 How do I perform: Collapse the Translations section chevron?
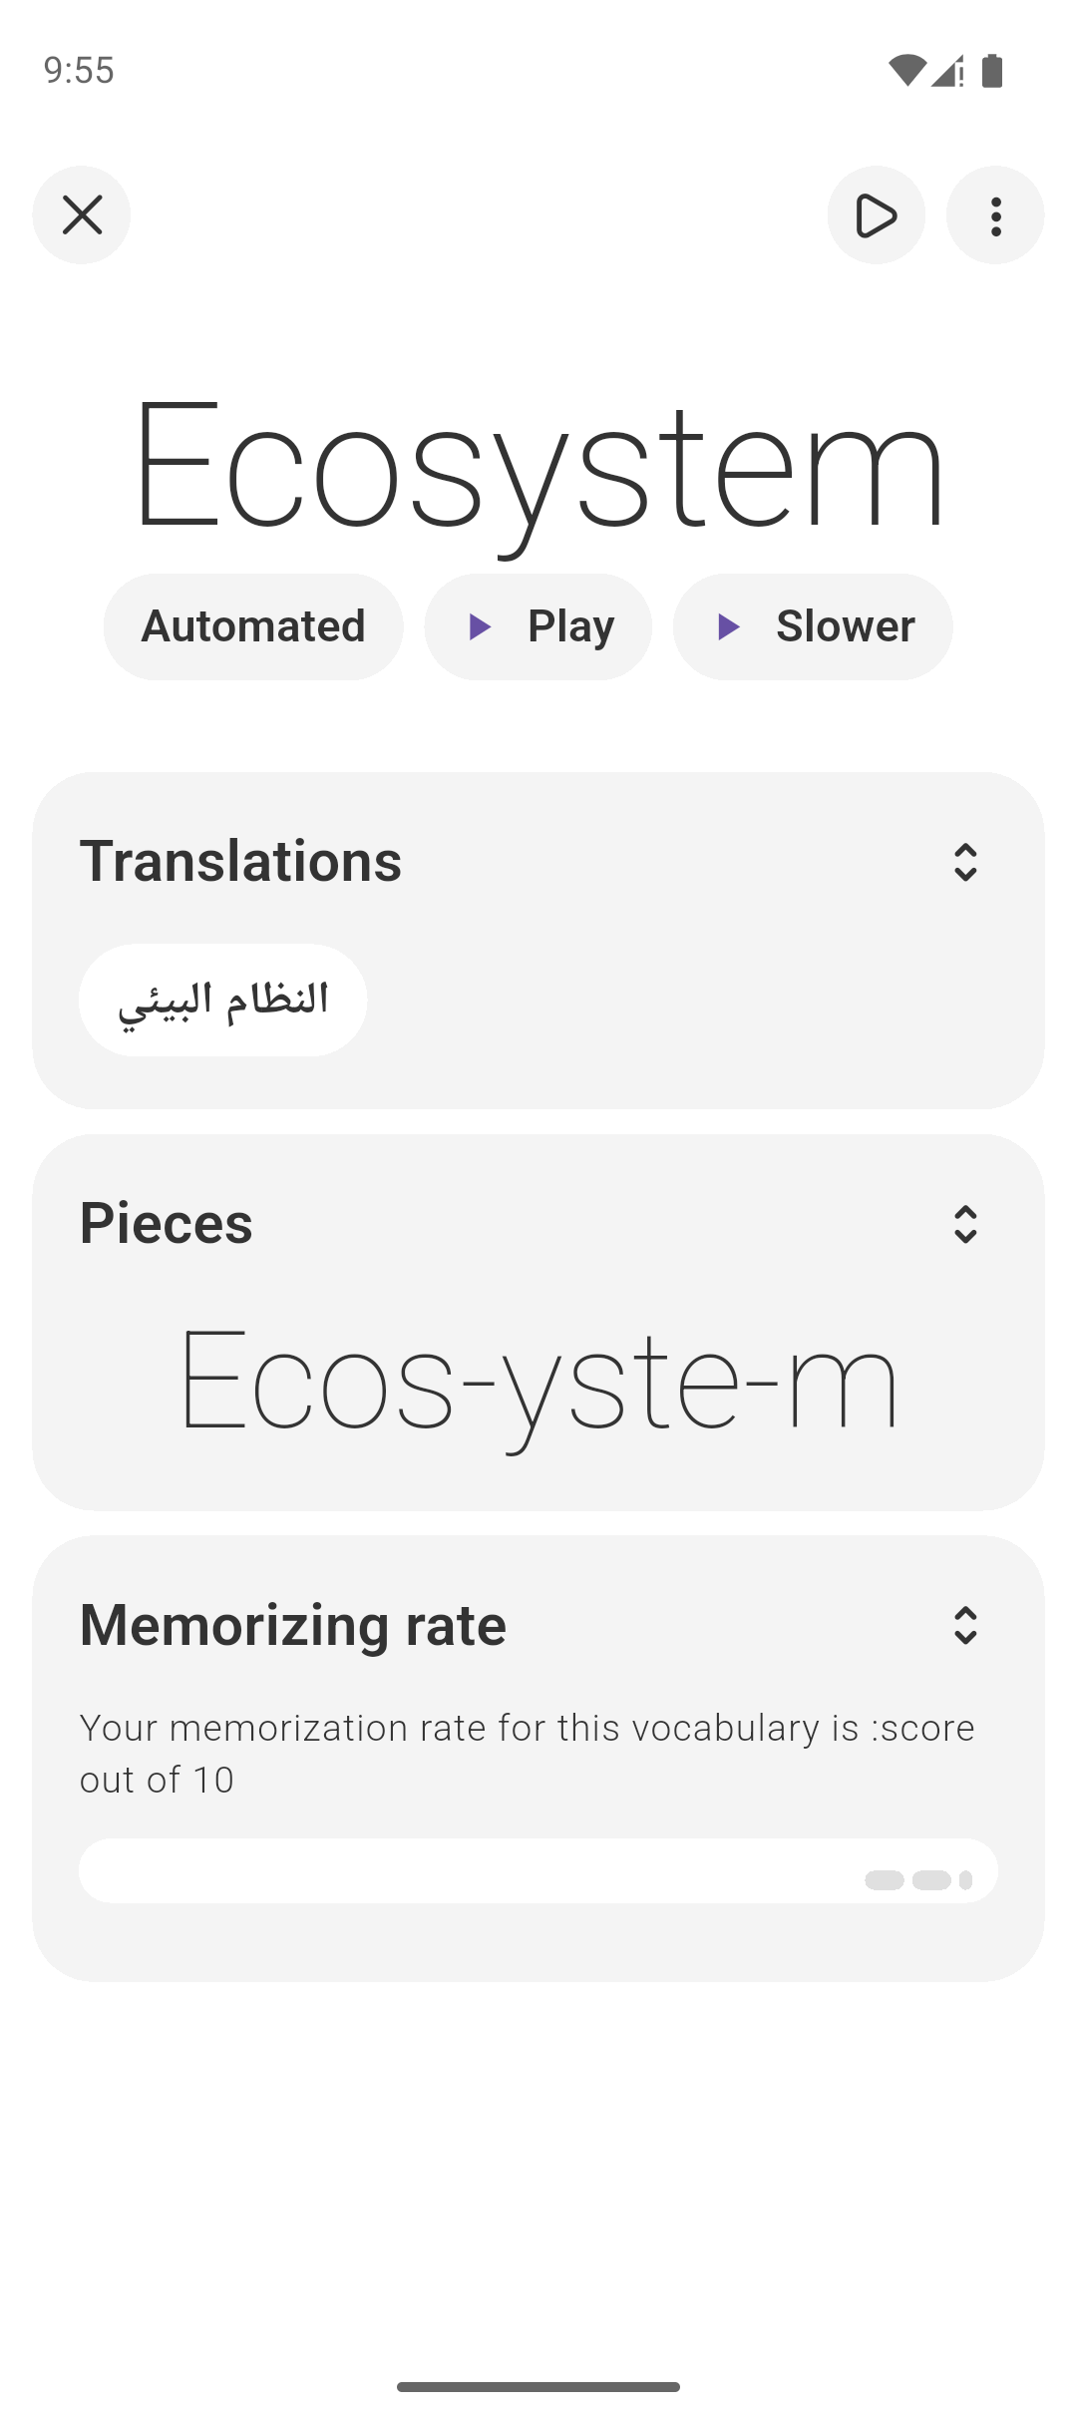964,862
